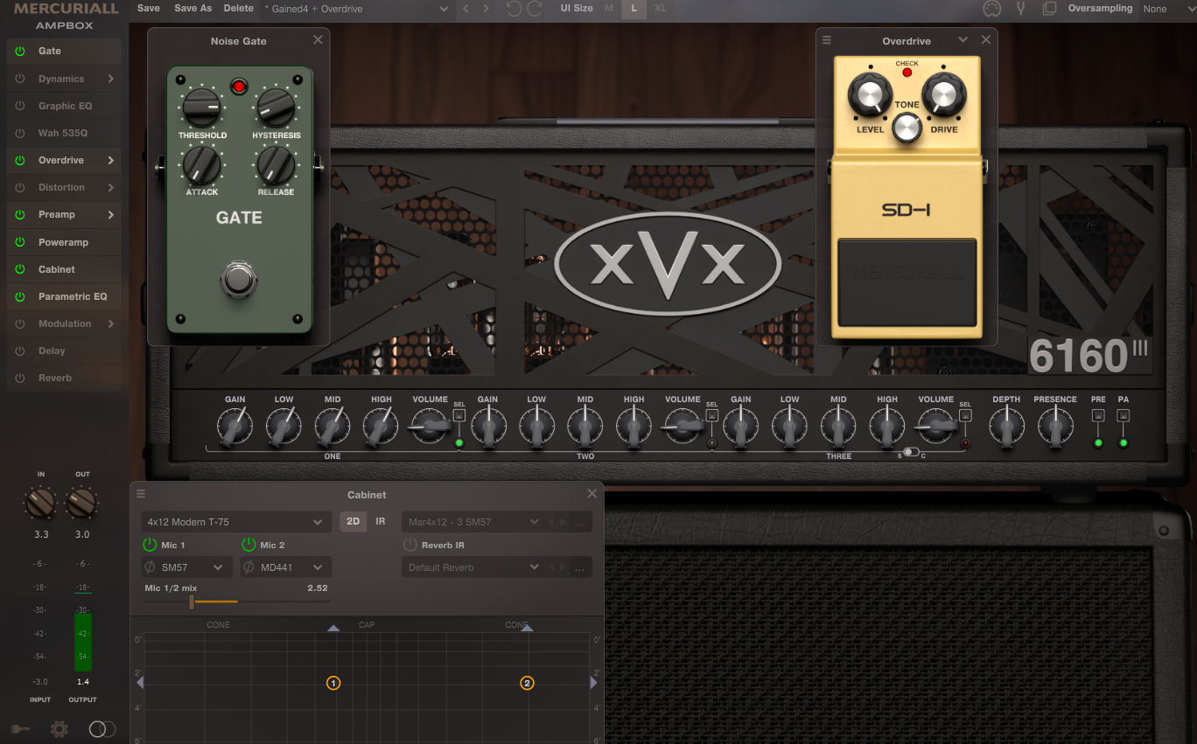
Task: Expand the Overdrive panel model chevron
Action: pyautogui.click(x=963, y=40)
